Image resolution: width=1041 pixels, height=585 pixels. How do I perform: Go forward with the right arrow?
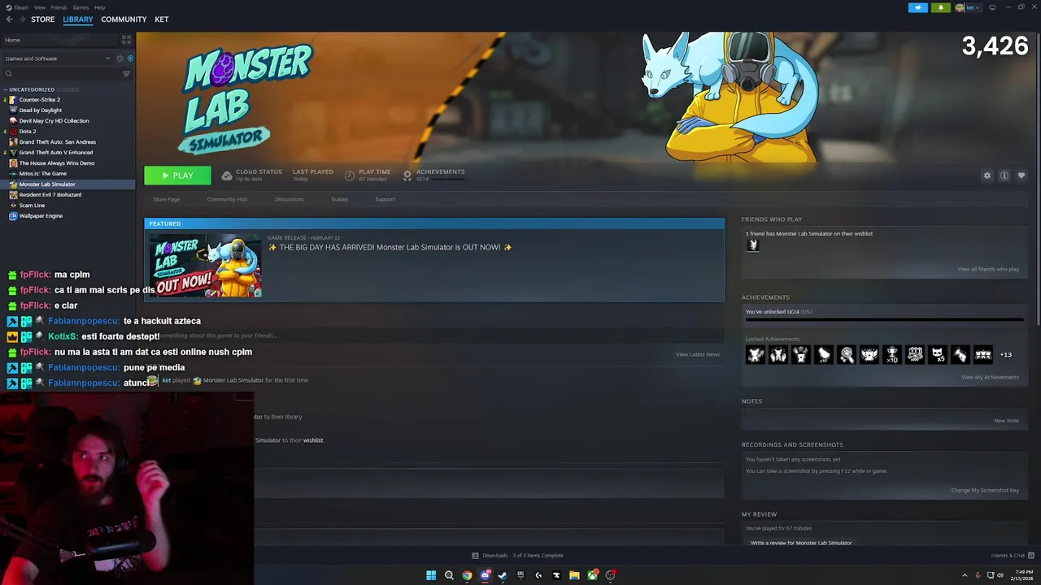click(21, 19)
